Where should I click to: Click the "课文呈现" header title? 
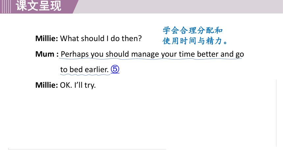(39, 6)
